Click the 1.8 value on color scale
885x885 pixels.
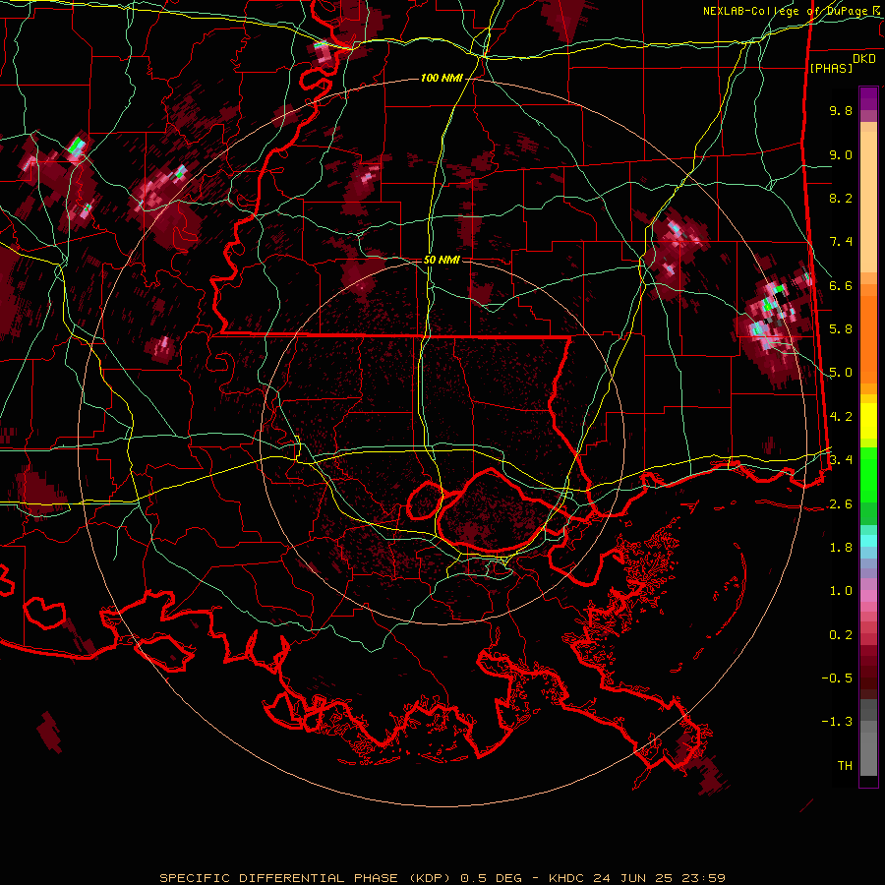coord(841,548)
